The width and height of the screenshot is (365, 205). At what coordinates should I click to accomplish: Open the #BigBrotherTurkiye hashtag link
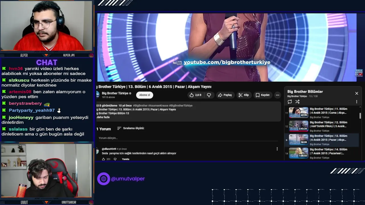click(181, 106)
